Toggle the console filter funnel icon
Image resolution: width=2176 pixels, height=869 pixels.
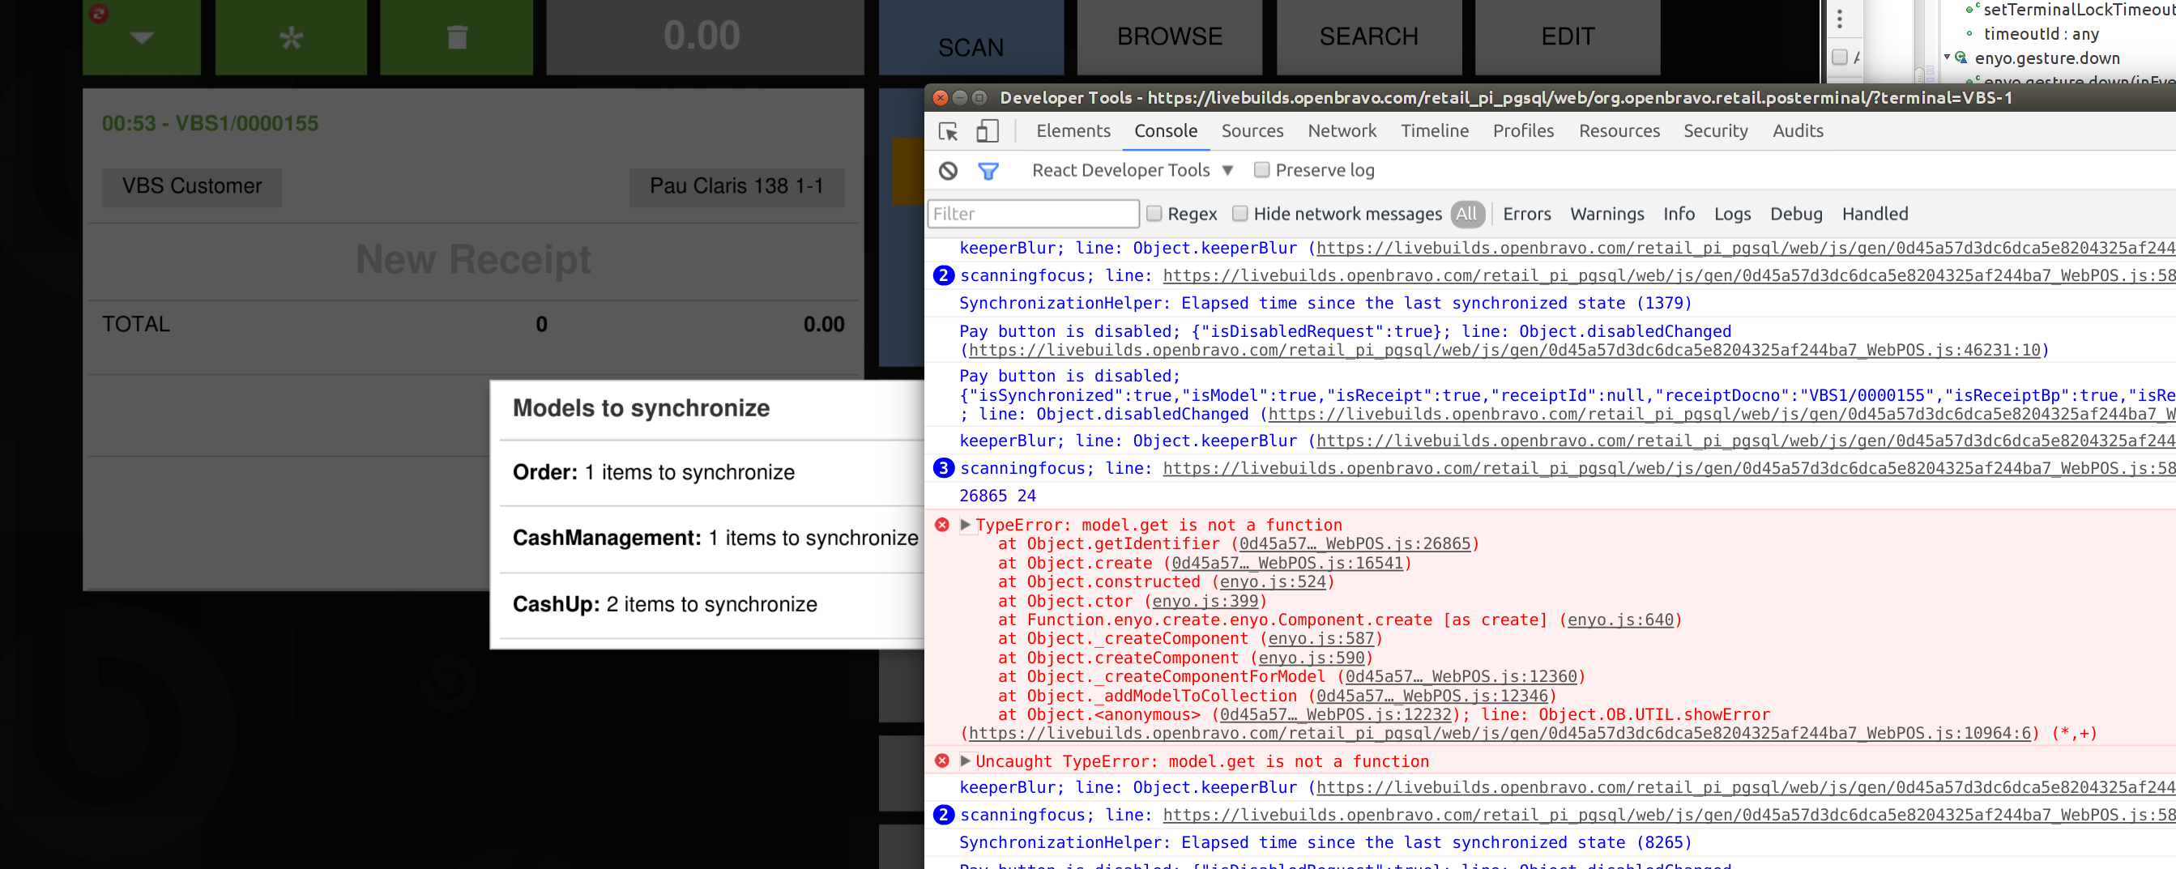coord(988,171)
